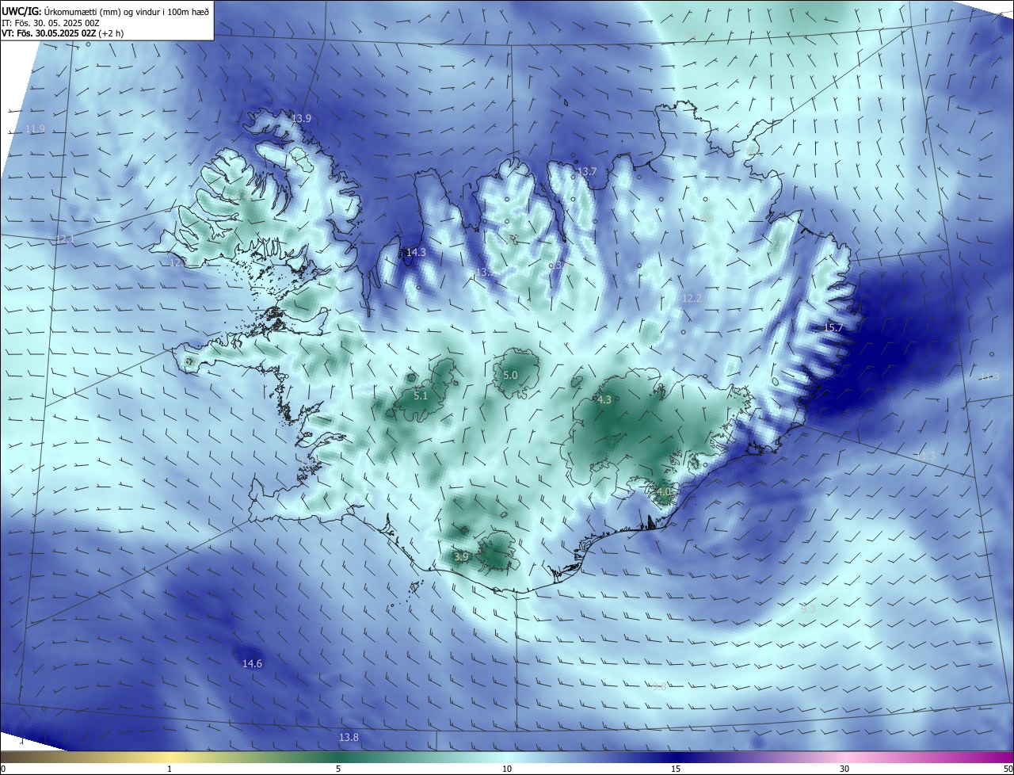Click the 13.9 value label on the map
This screenshot has height=775, width=1014.
[301, 118]
